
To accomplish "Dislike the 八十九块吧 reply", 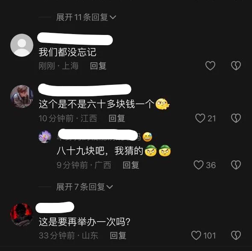I will 236,165.
